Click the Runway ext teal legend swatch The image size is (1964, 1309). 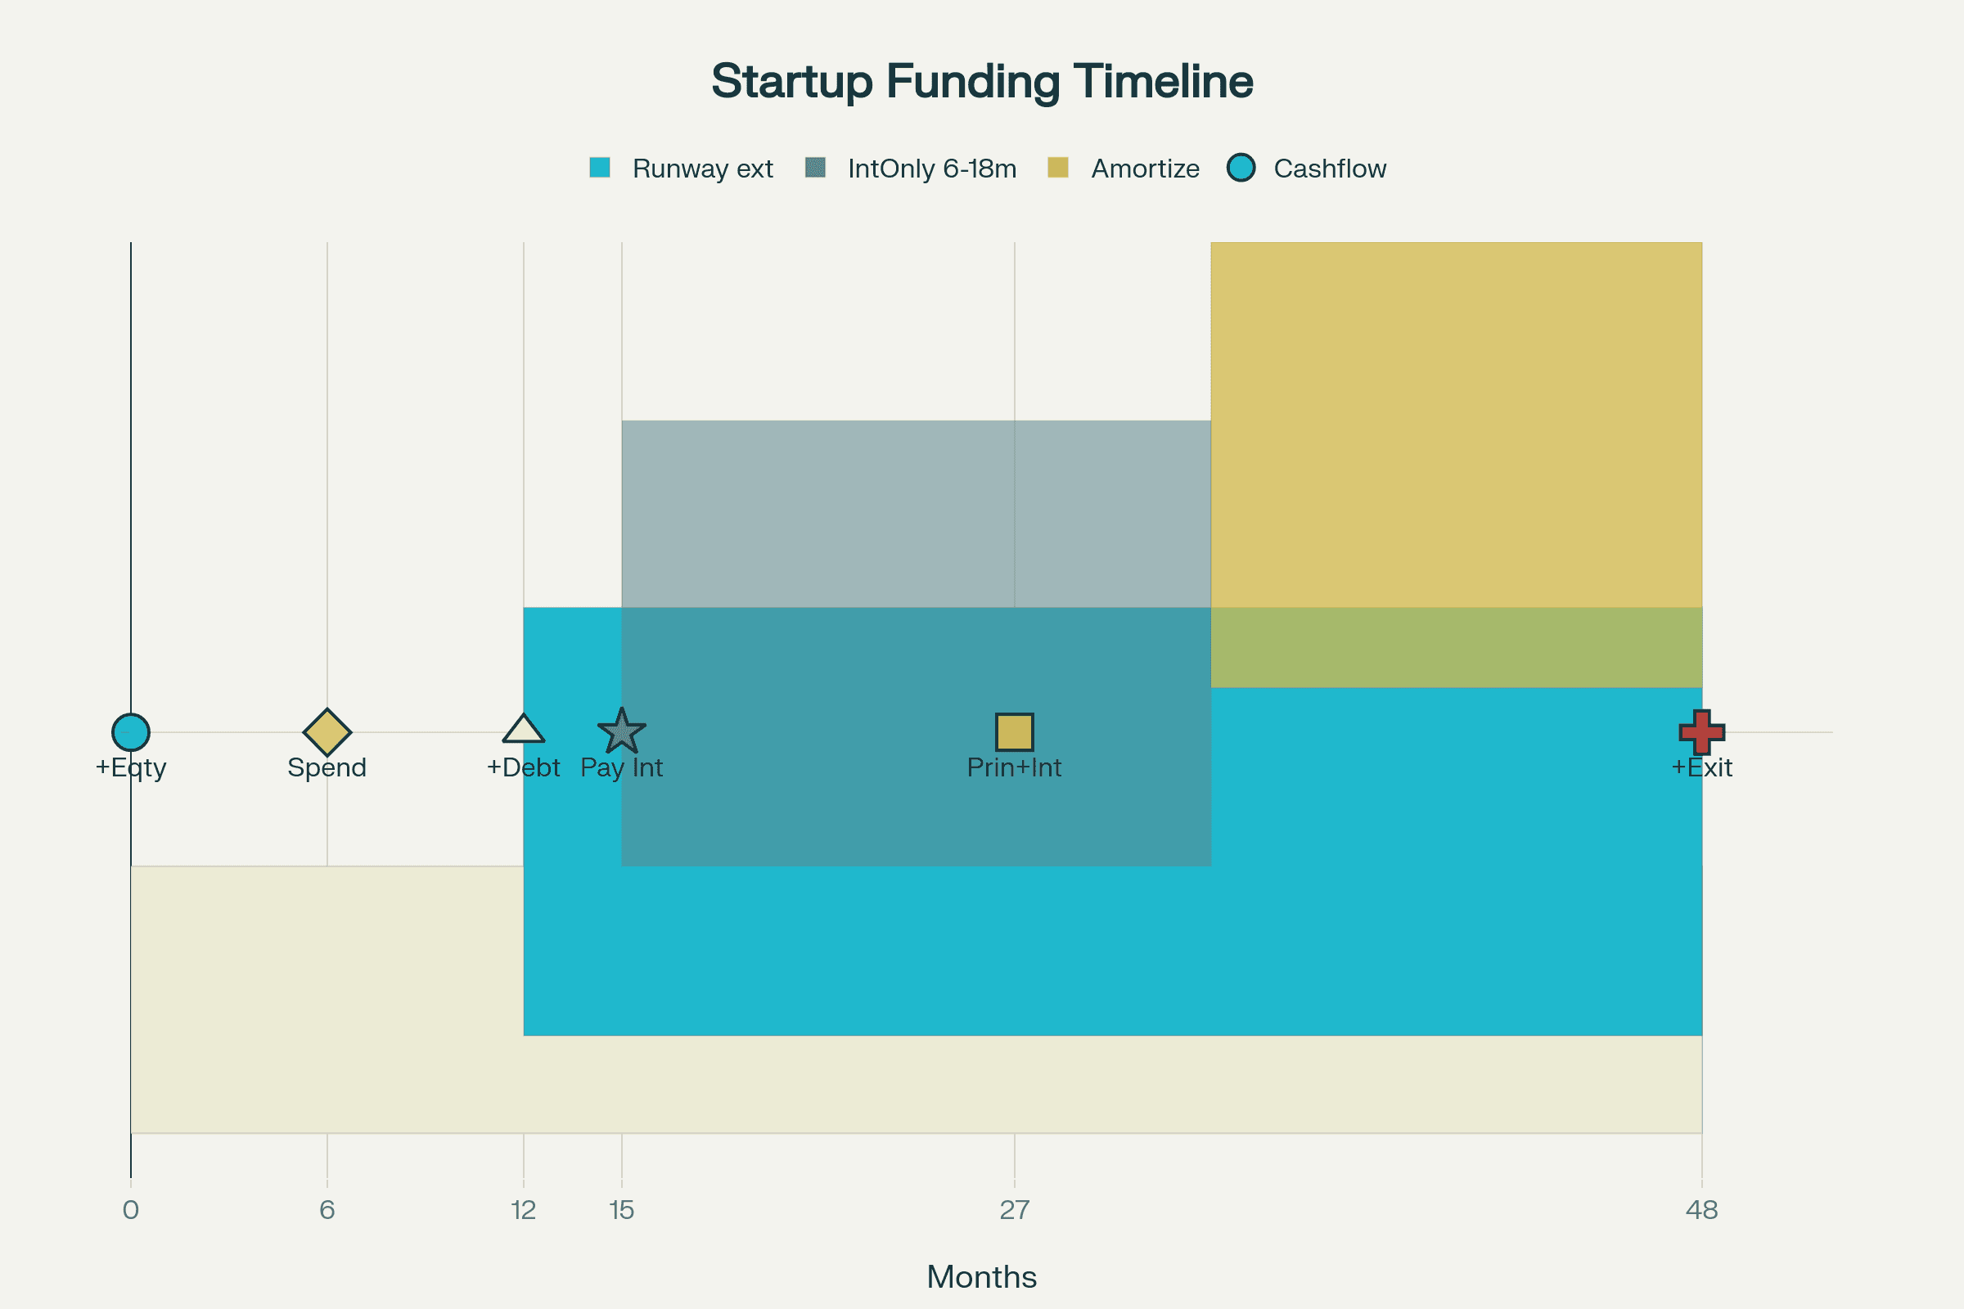600,168
